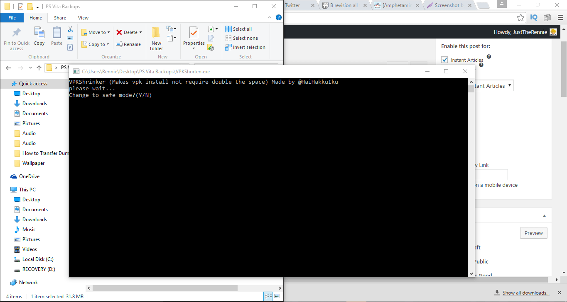Collapse the Publish box with the triangle
The image size is (567, 302).
point(544,216)
